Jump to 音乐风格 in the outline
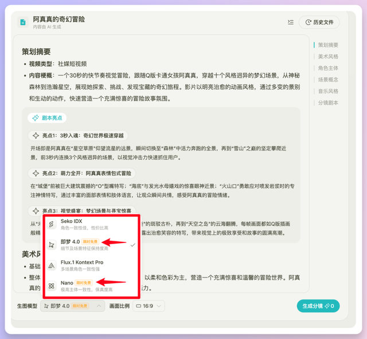The height and width of the screenshot is (339, 367). pos(328,91)
